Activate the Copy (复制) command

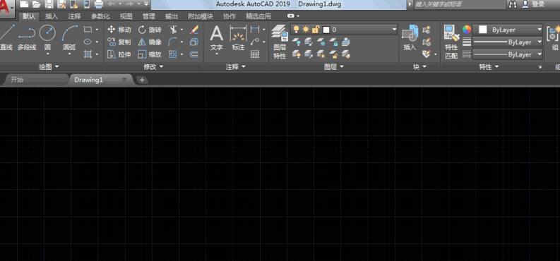coord(119,42)
